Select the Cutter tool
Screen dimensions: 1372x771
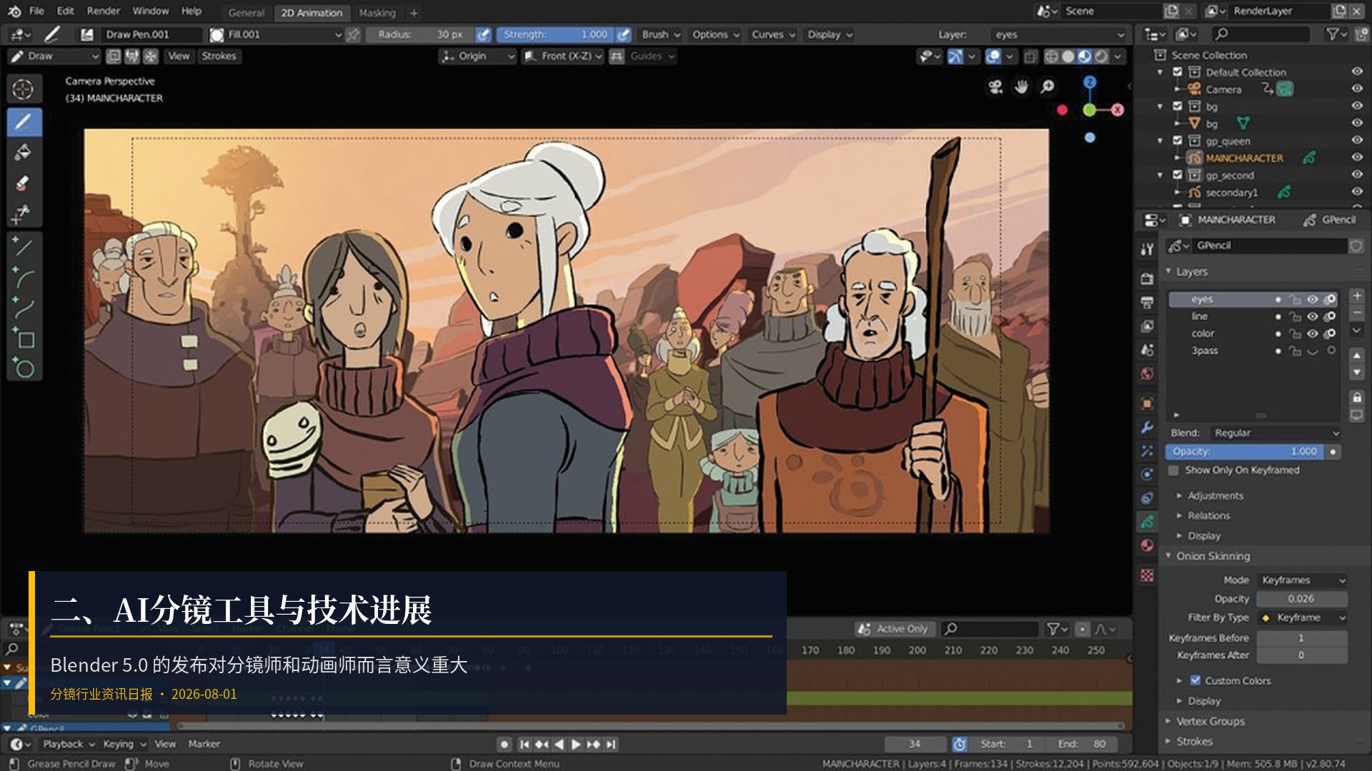point(23,213)
